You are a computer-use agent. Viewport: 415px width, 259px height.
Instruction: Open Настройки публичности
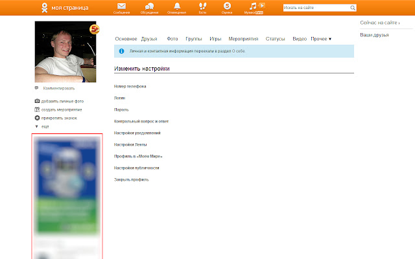click(136, 168)
